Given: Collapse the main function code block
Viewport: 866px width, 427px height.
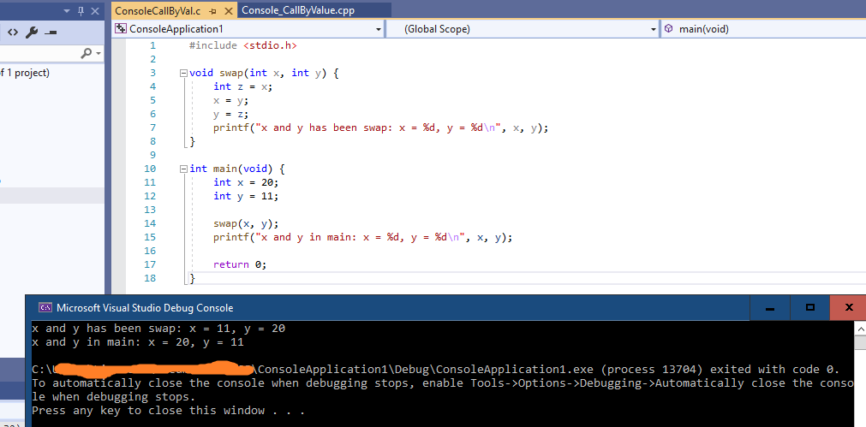Looking at the screenshot, I should coord(183,169).
